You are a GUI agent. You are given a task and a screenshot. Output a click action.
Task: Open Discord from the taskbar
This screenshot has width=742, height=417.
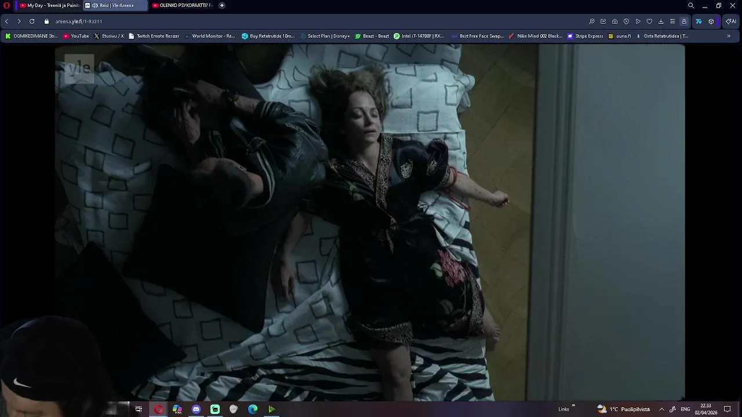point(196,409)
